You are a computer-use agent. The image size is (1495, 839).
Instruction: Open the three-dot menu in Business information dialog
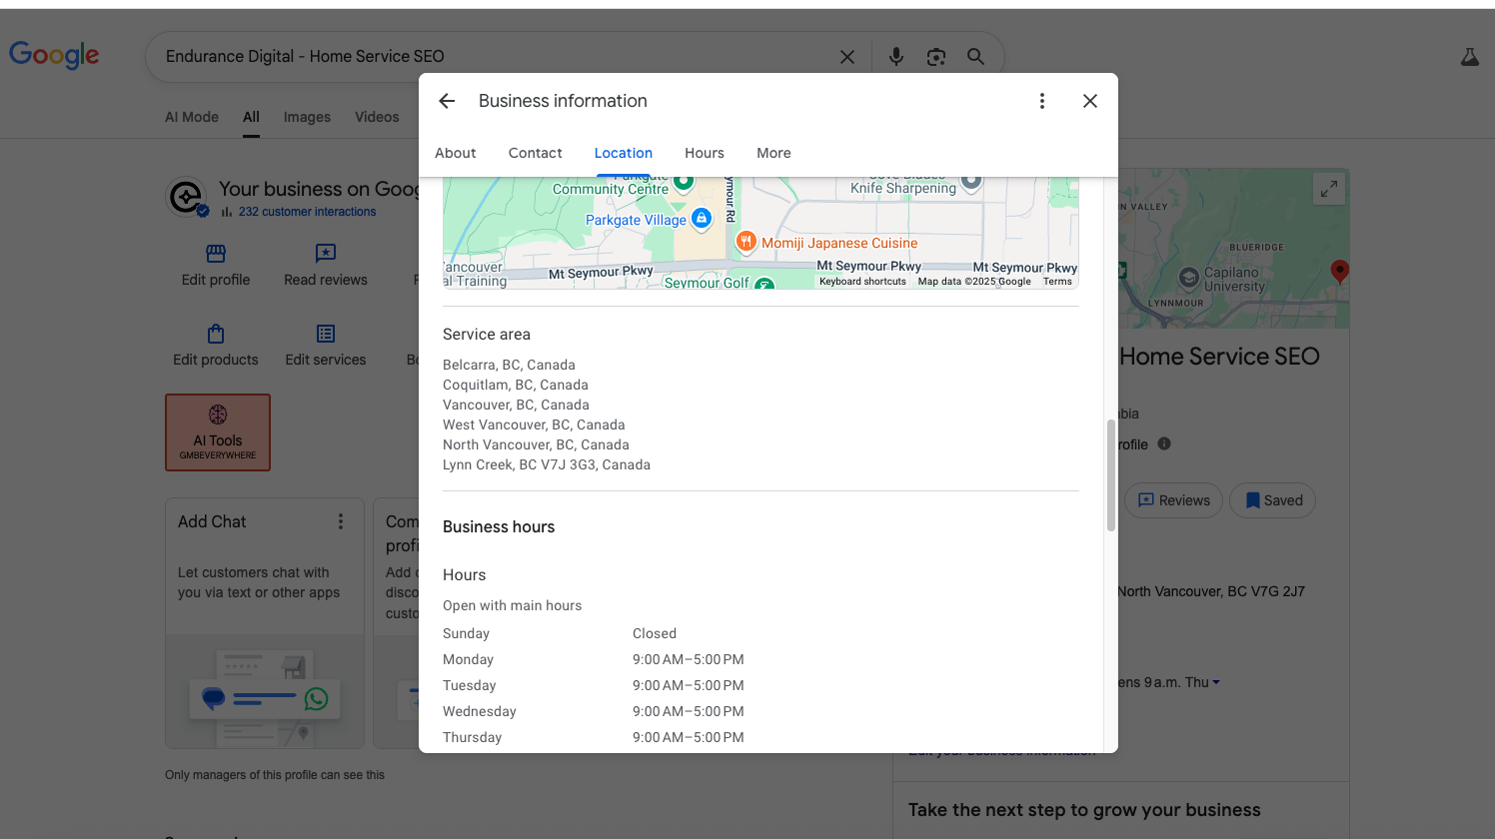click(1042, 101)
